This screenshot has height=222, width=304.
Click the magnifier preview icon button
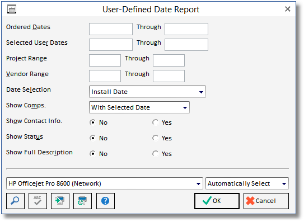pyautogui.click(x=15, y=201)
